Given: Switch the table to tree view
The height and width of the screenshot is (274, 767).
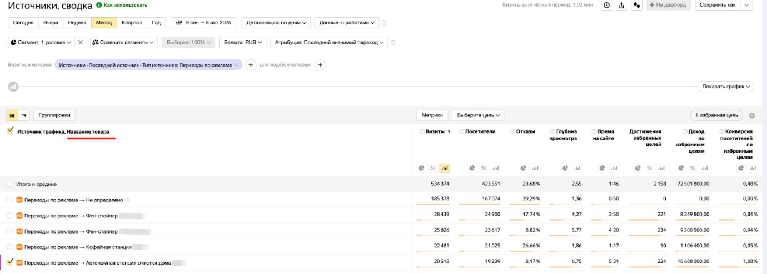Looking at the screenshot, I should pyautogui.click(x=24, y=115).
